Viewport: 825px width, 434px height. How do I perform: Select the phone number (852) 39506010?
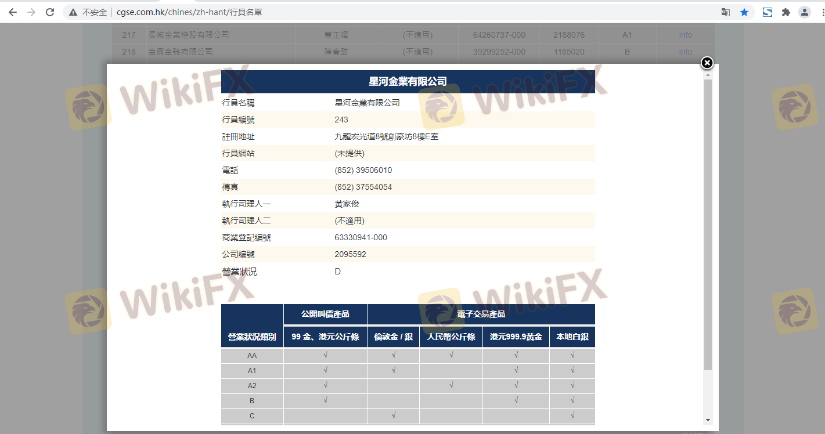[363, 171]
